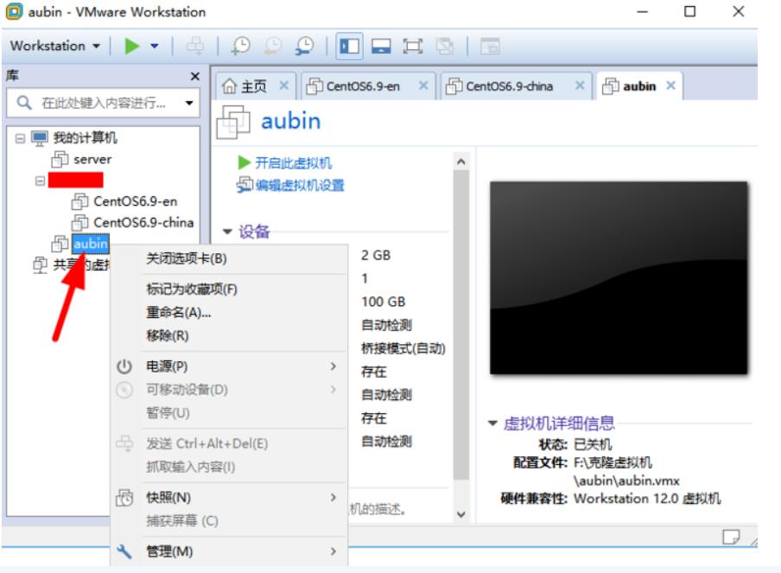
Task: Close the CentOS6.9-china tab
Action: coord(580,86)
